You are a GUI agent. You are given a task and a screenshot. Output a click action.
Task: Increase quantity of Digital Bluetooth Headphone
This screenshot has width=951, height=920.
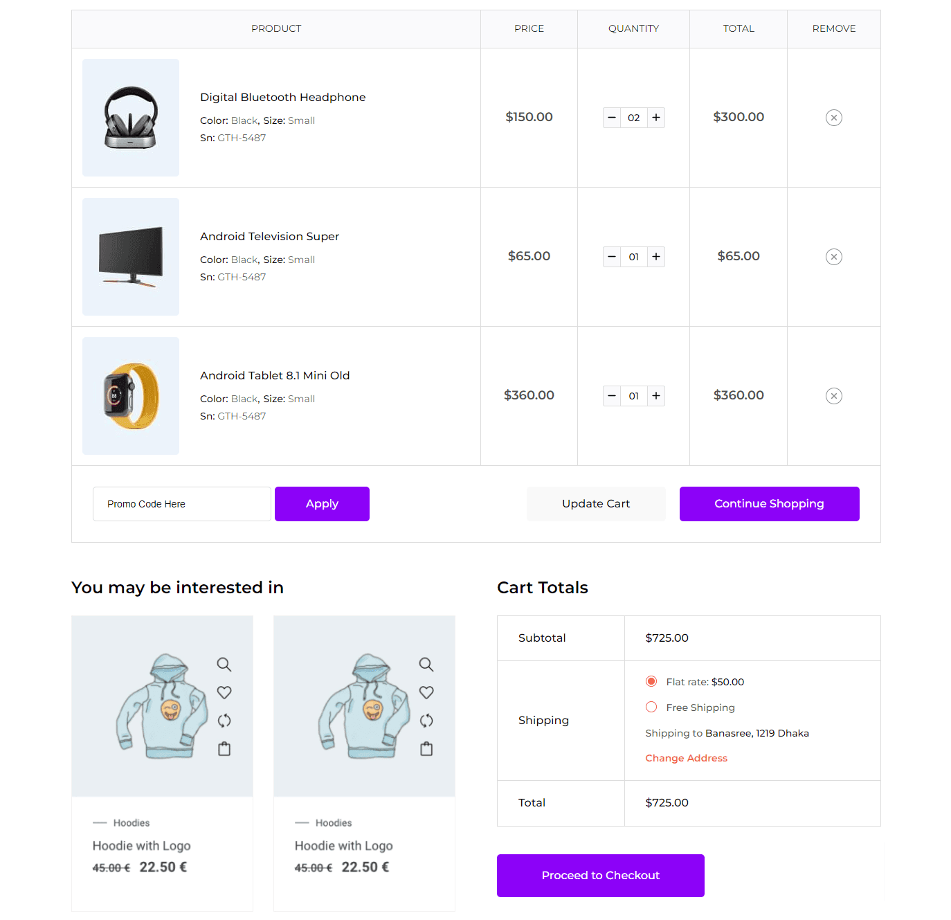pos(655,118)
